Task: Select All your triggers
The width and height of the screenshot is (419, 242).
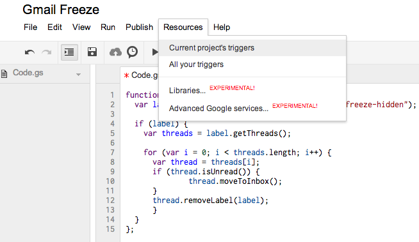Action: pos(252,64)
